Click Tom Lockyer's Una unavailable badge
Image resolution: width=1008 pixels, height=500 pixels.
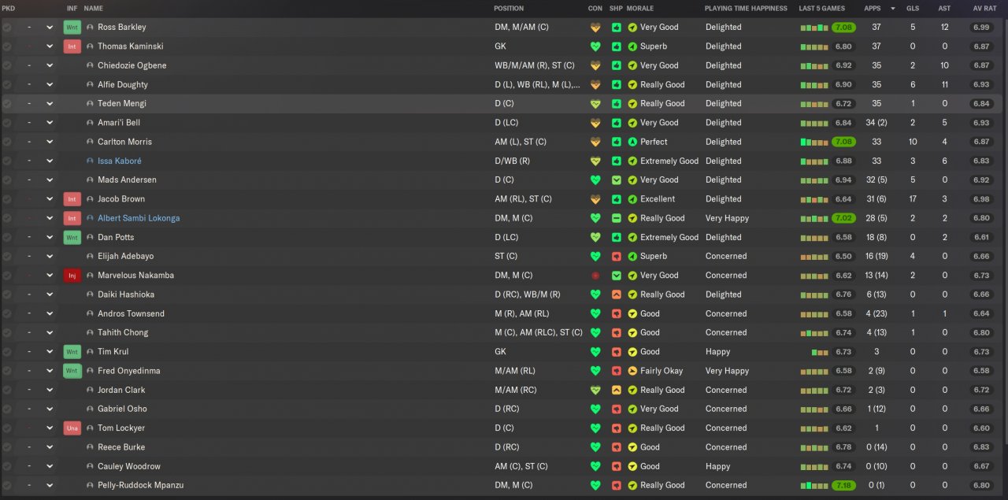(x=72, y=428)
